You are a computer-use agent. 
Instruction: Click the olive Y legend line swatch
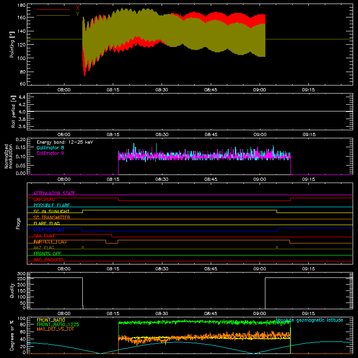53,16
